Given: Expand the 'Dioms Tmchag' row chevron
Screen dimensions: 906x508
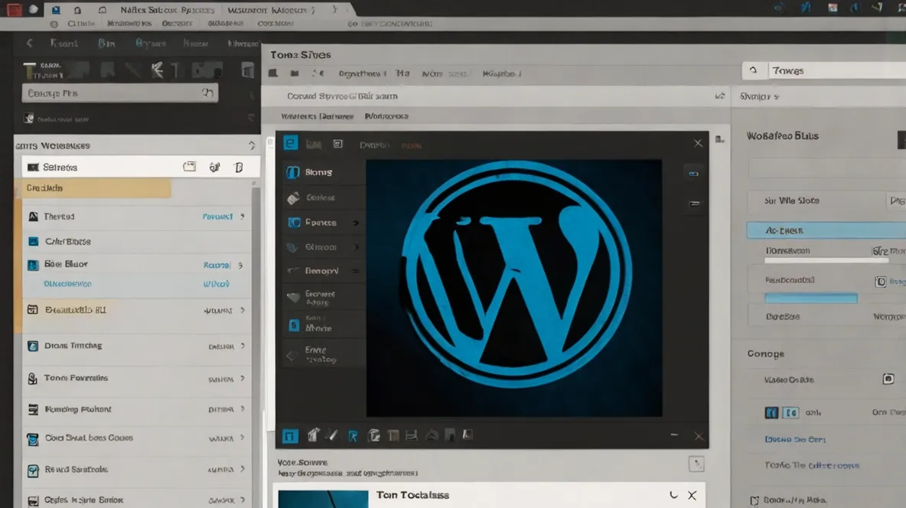Looking at the screenshot, I should click(243, 346).
